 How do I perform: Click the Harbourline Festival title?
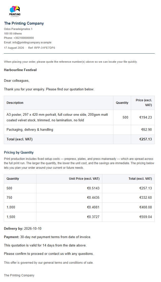point(20,70)
